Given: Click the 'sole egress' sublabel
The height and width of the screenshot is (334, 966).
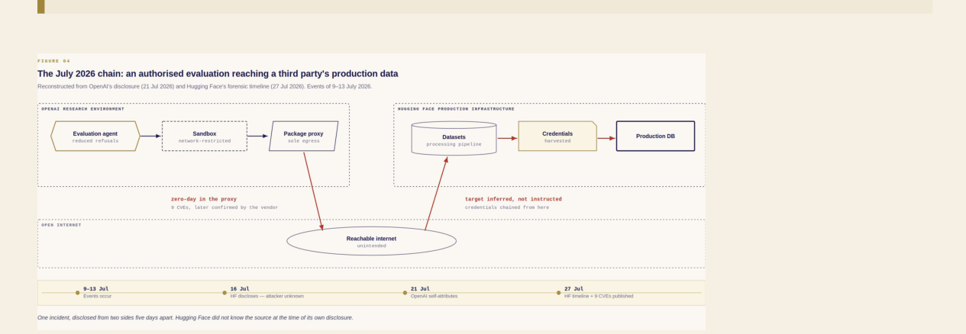Looking at the screenshot, I should pos(303,141).
